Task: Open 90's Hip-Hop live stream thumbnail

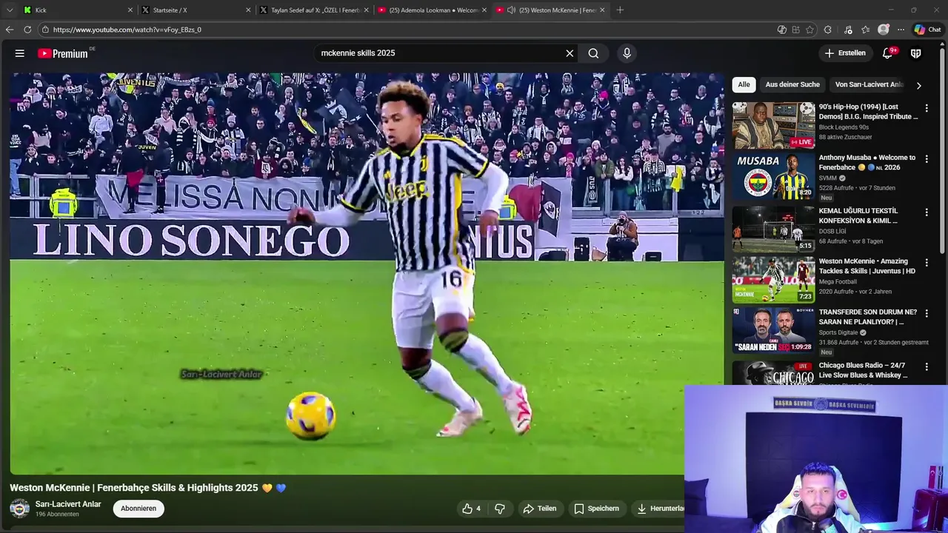Action: click(773, 125)
